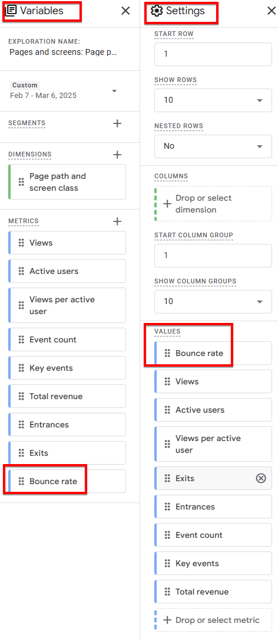Grab drag handle of Active users in Variables
The height and width of the screenshot is (640, 278).
[x=22, y=271]
